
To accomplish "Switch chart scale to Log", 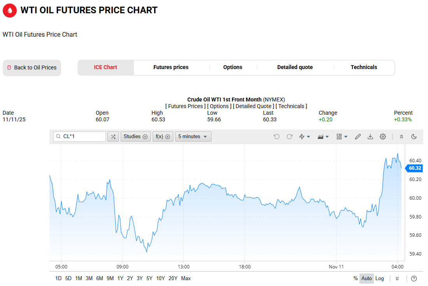I will click(379, 279).
